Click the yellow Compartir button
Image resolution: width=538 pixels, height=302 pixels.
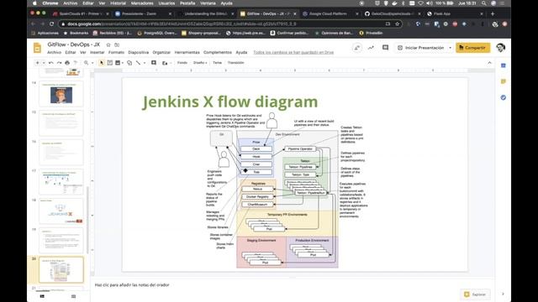[x=472, y=48]
